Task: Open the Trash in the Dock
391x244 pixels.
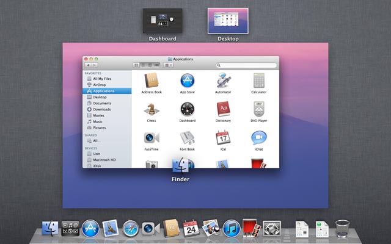Action: coord(342,228)
